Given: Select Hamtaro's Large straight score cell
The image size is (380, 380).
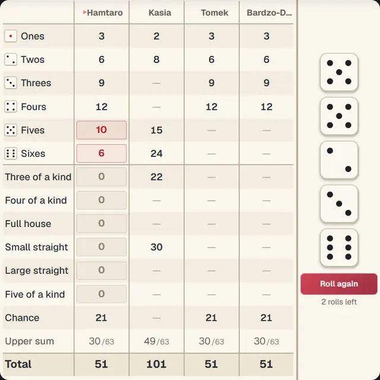Looking at the screenshot, I should point(102,271).
